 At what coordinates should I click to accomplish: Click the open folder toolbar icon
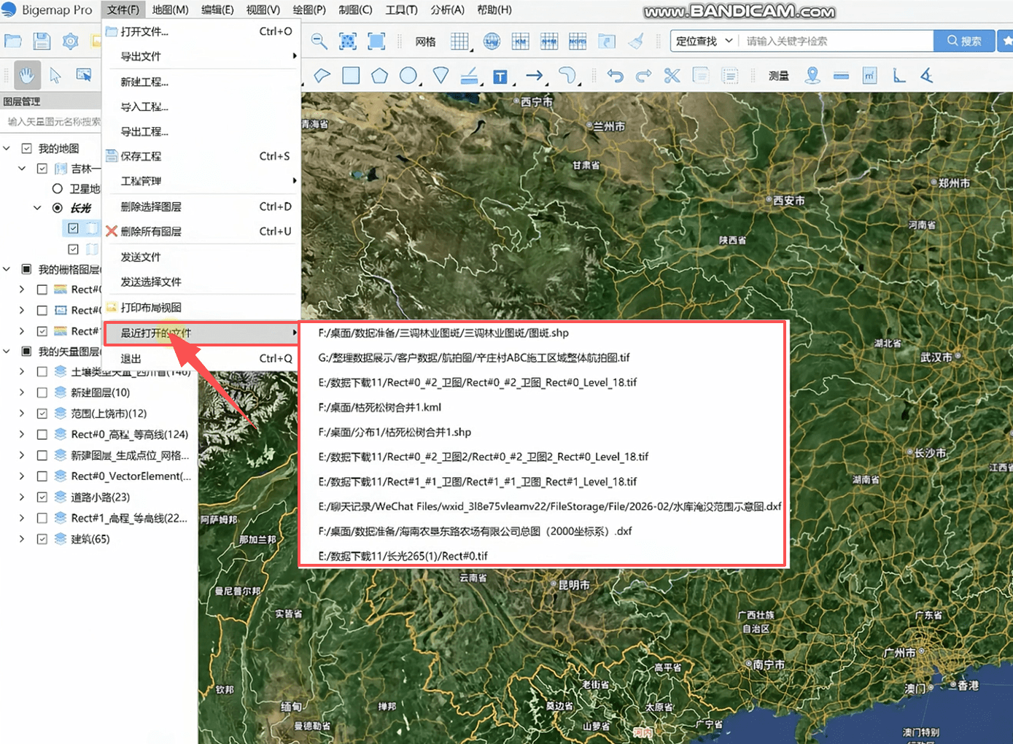coord(13,42)
